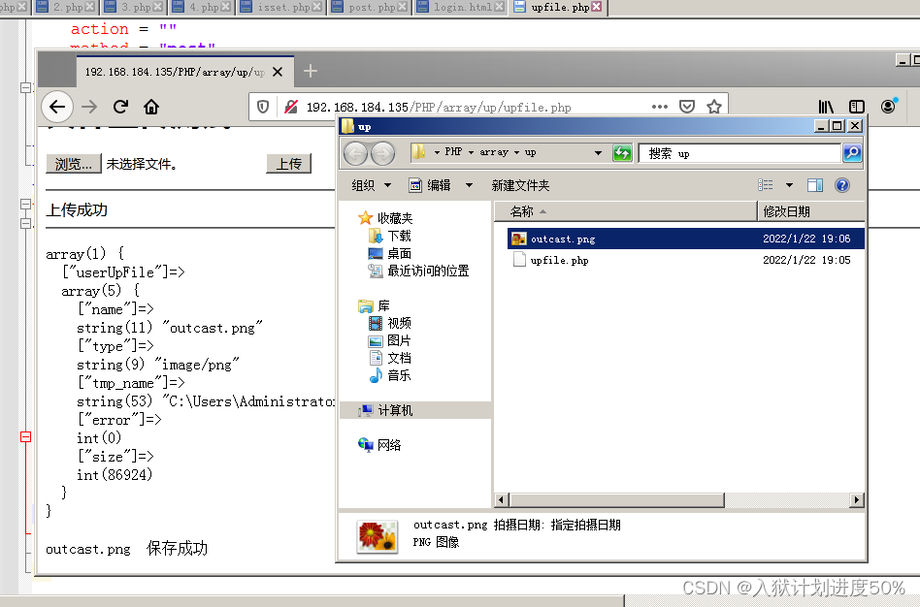Change Explorer view mode icon

(x=765, y=185)
